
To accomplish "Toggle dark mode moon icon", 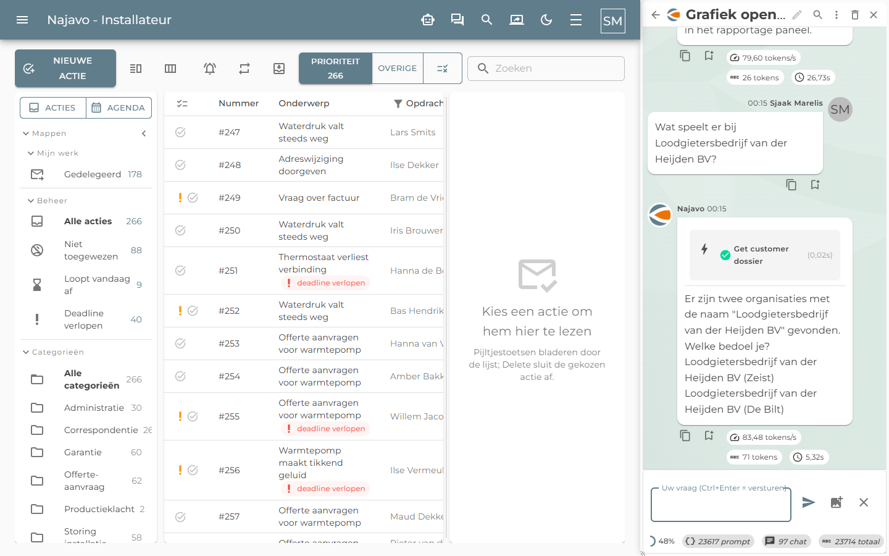I will pyautogui.click(x=546, y=20).
